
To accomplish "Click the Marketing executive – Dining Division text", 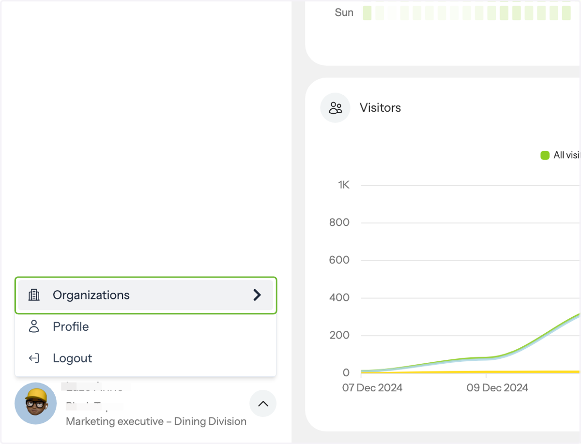I will click(x=156, y=421).
